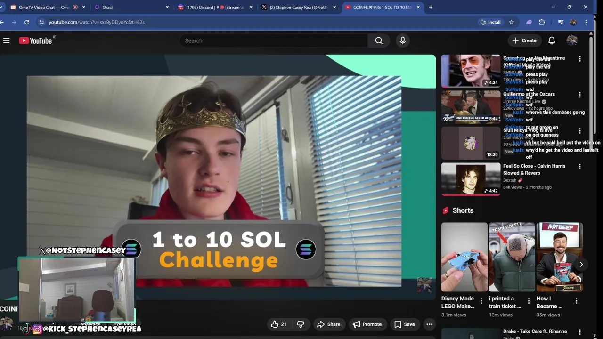Show next Shorts with the arrow
603x339 pixels.
581,264
